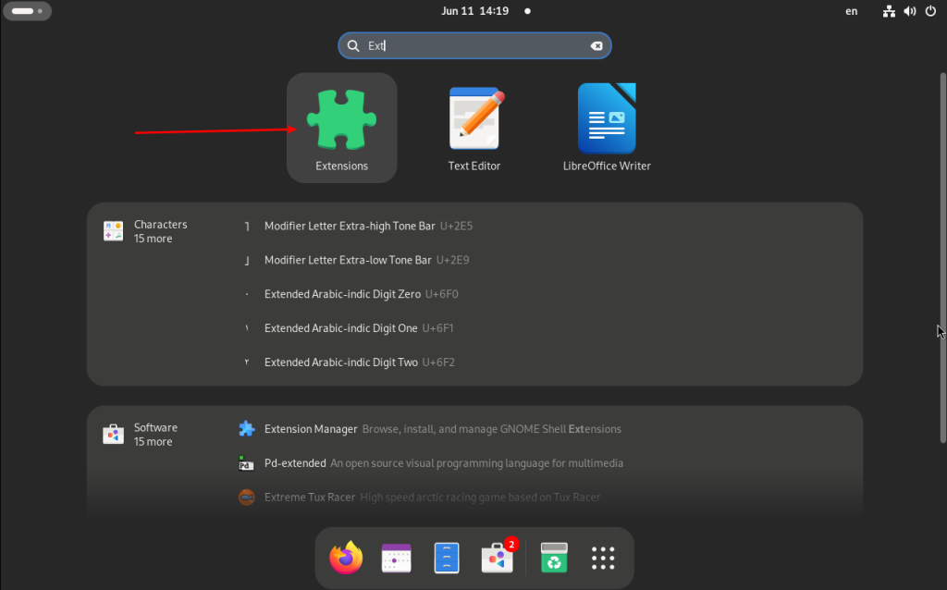Launch the Text Editor app
The image size is (947, 590).
coord(474,128)
